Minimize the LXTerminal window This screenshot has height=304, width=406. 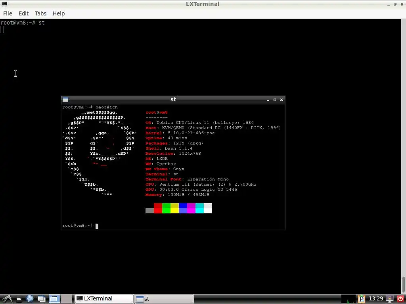coord(389,4)
